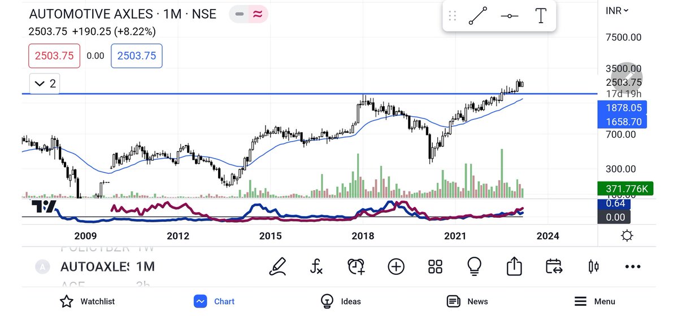Grab the floating toolbar drag handle

[x=453, y=16]
